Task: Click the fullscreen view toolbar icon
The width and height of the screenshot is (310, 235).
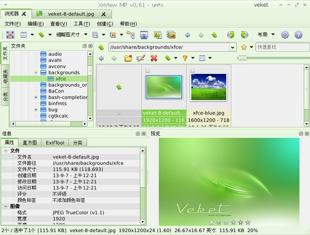Action: point(10,35)
